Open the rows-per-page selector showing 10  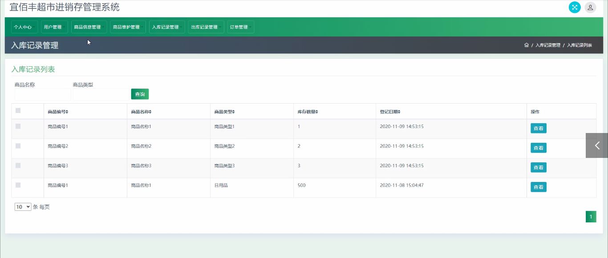pos(23,207)
